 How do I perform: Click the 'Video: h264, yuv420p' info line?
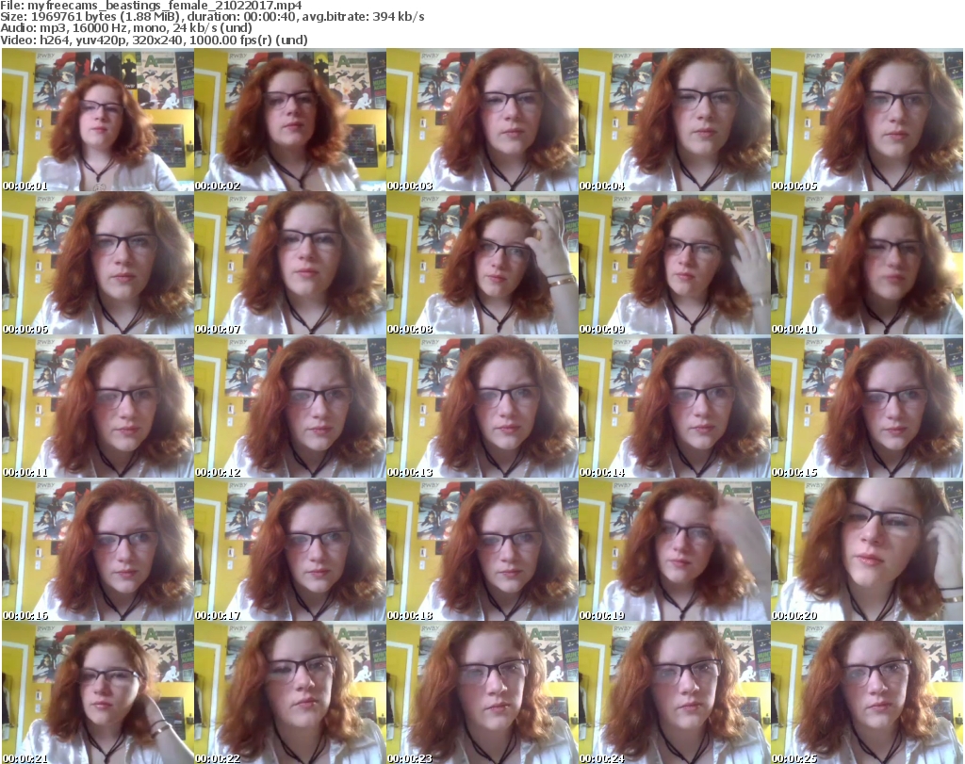(x=154, y=40)
